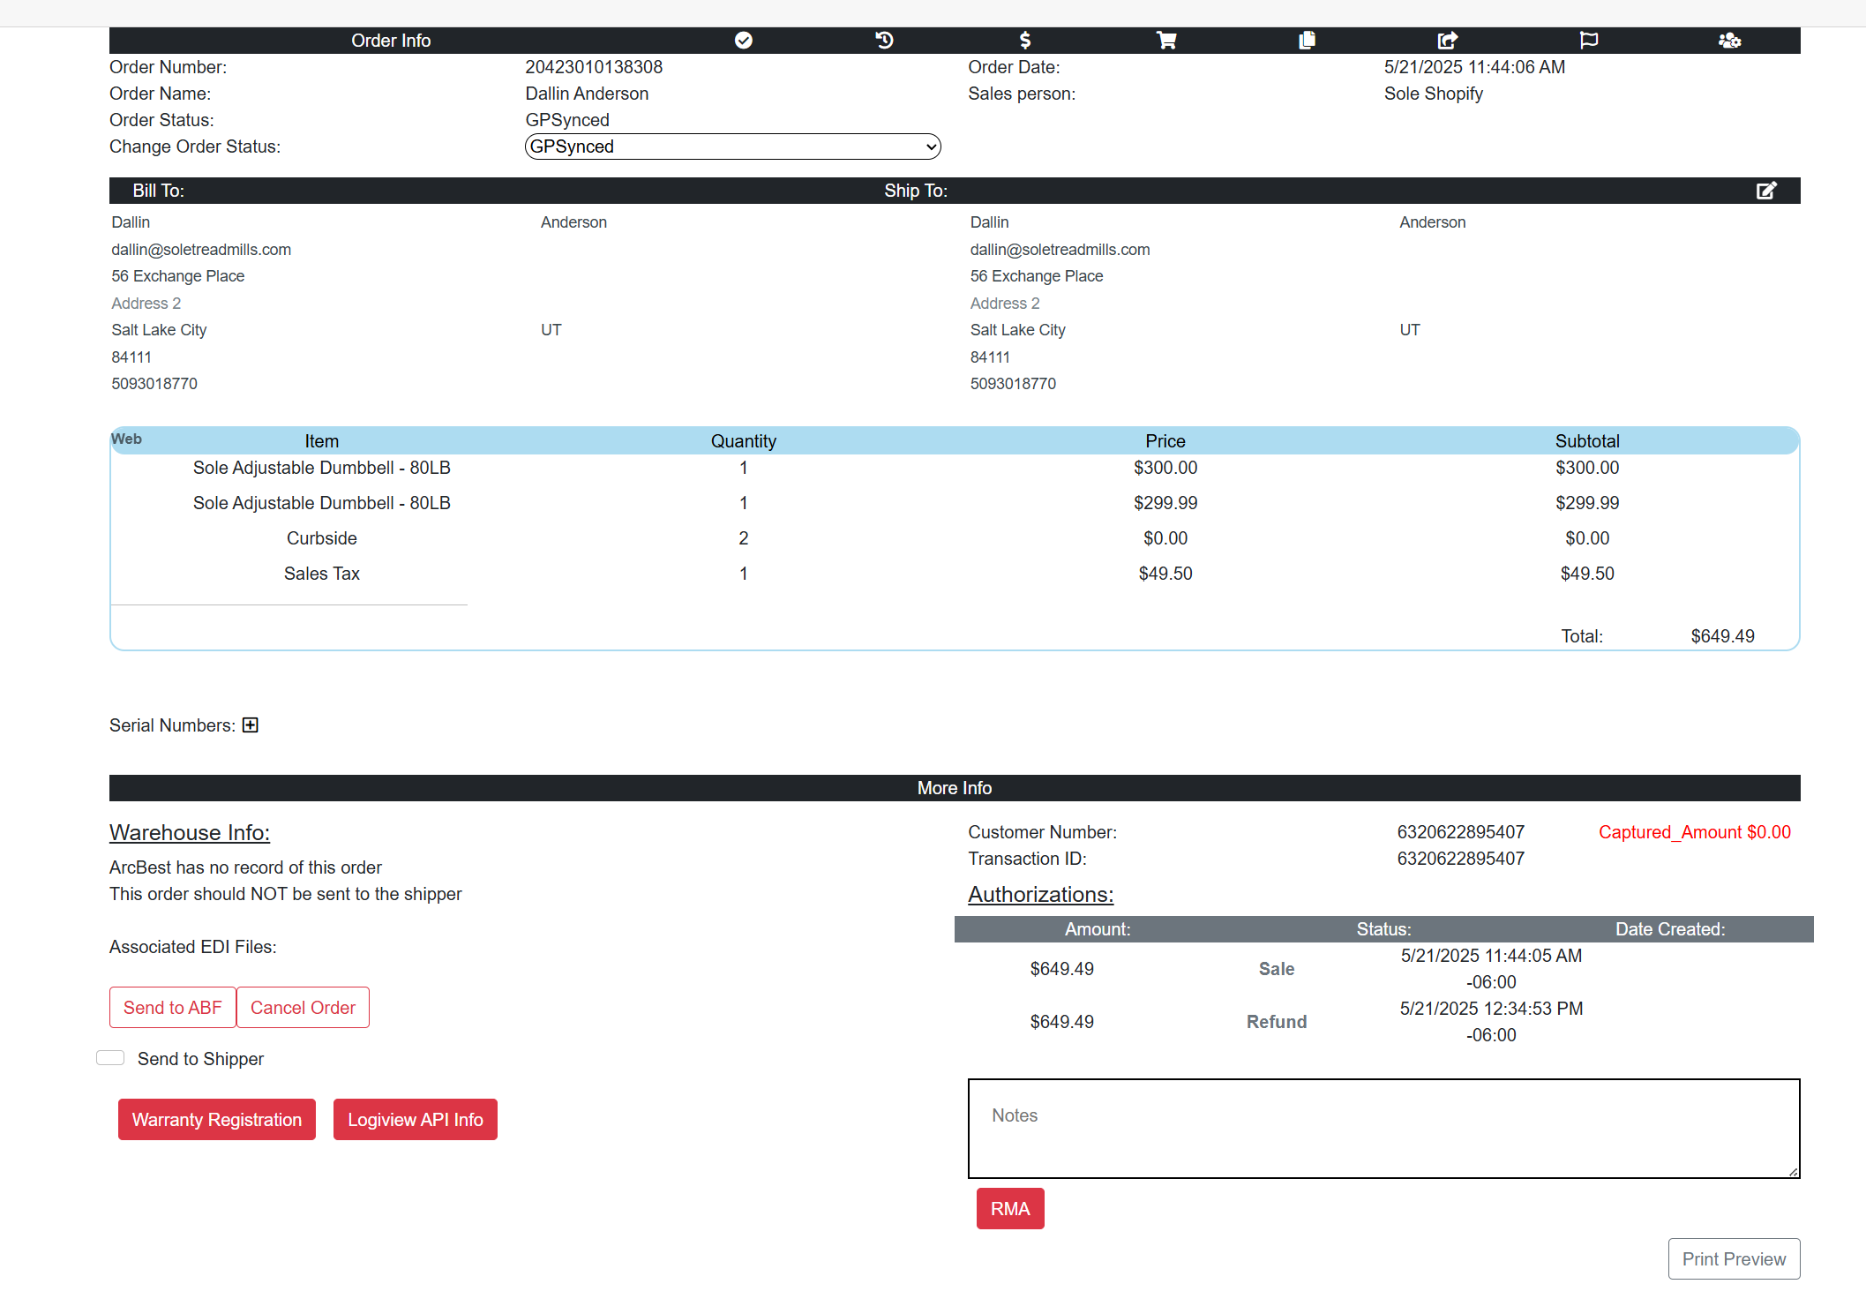Click the dollar sign payment icon
Image resolution: width=1866 pixels, height=1314 pixels.
(x=1024, y=41)
